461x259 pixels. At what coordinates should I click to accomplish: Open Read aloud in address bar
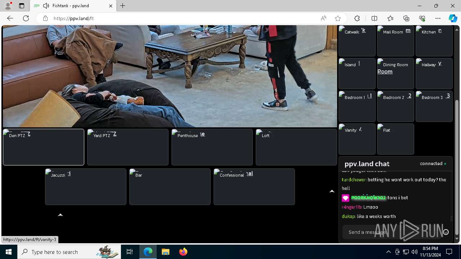323,18
